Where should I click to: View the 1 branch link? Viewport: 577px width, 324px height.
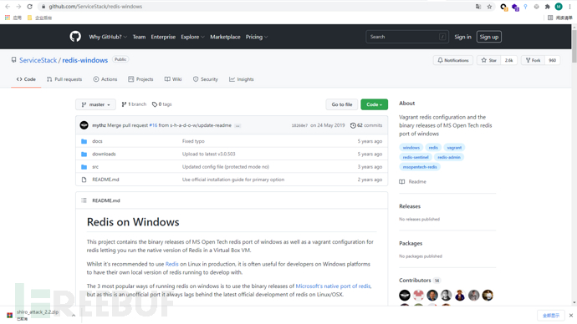coord(134,104)
